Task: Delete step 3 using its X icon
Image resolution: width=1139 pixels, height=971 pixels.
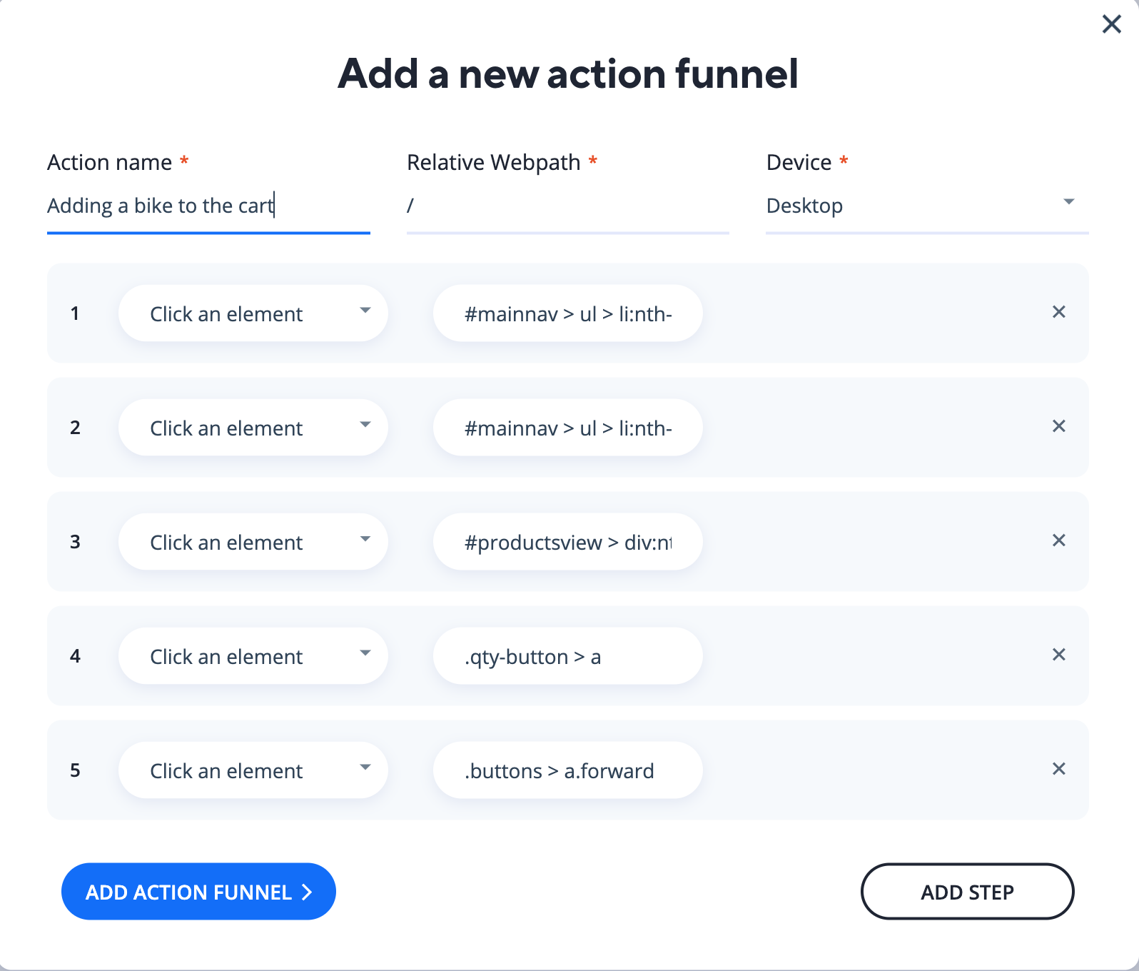Action: click(x=1059, y=540)
